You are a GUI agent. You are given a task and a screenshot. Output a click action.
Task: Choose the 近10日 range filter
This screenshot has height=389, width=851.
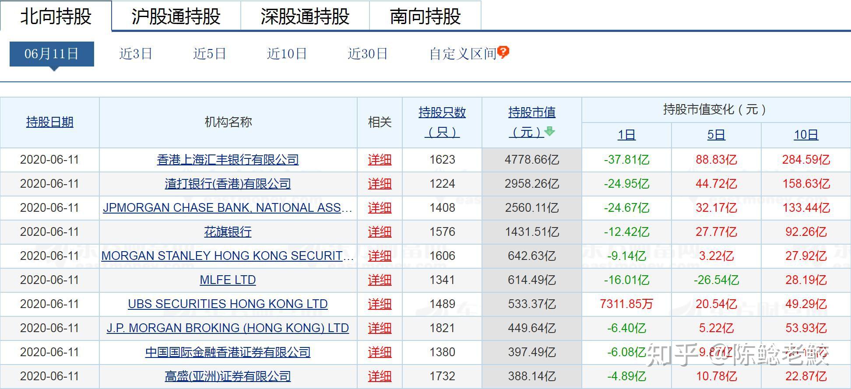(x=287, y=54)
